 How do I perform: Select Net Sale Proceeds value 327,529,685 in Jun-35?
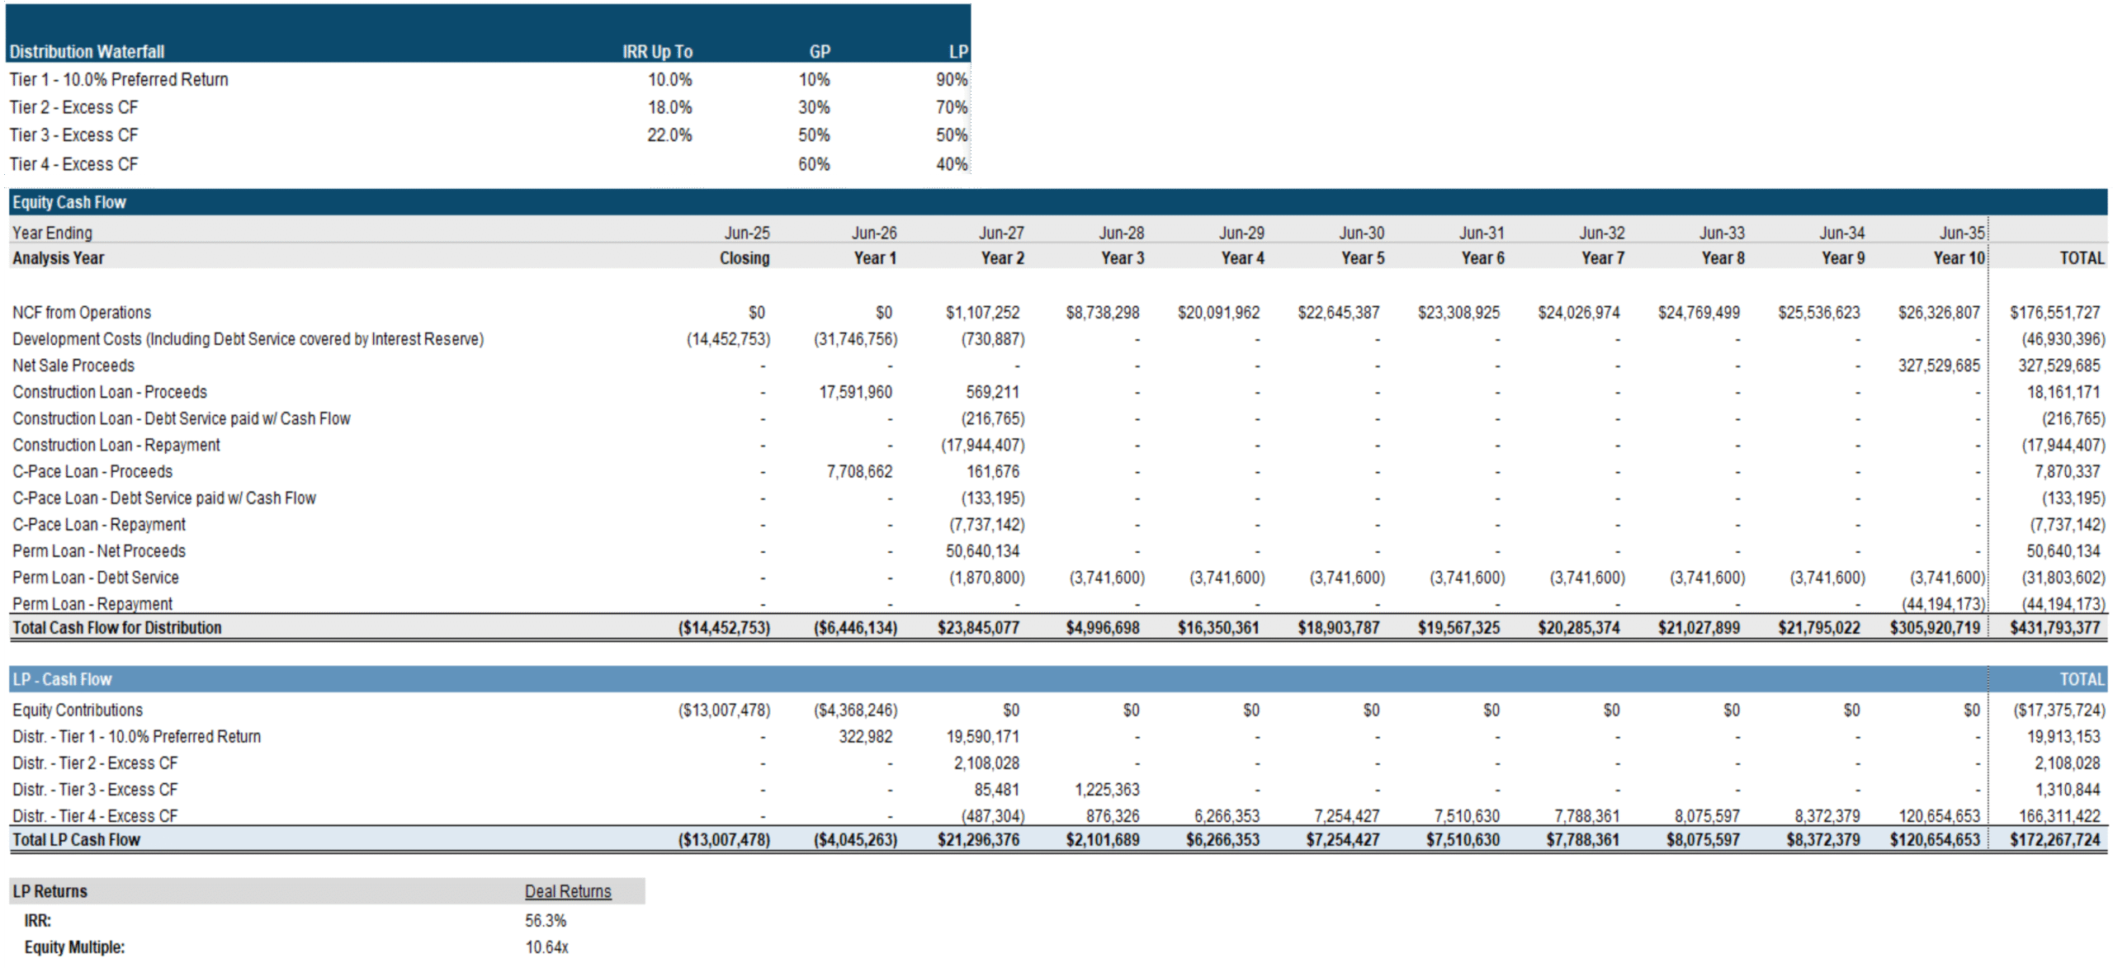pyautogui.click(x=1938, y=366)
